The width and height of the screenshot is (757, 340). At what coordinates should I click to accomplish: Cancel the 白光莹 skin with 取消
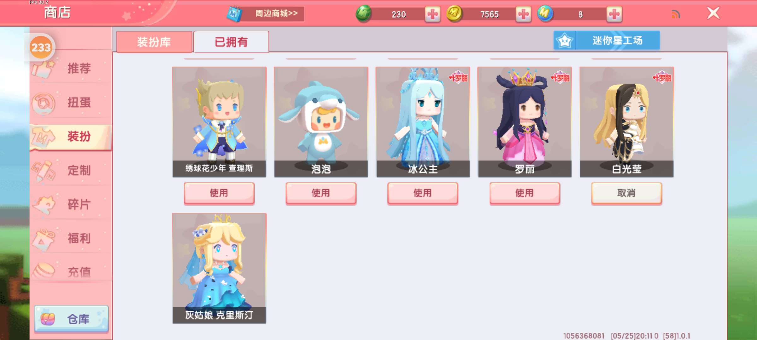coord(626,193)
